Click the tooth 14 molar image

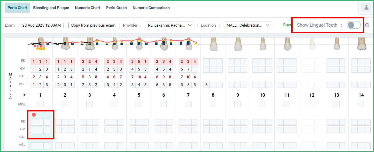click(x=361, y=44)
